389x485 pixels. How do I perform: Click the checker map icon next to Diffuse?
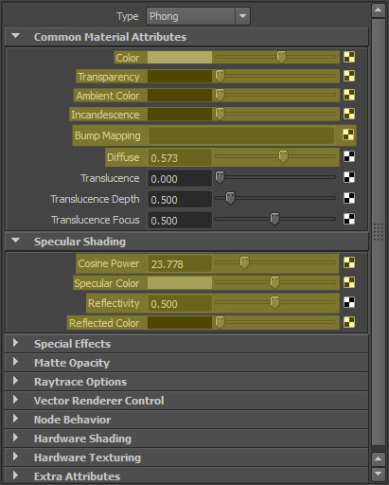[349, 156]
